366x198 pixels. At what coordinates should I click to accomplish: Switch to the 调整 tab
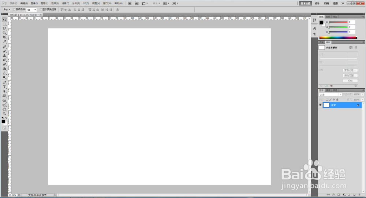[321, 42]
